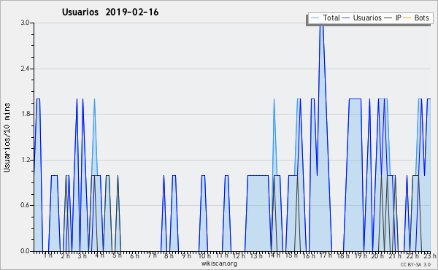Click the '1.8' y-axis value

[x=25, y=114]
